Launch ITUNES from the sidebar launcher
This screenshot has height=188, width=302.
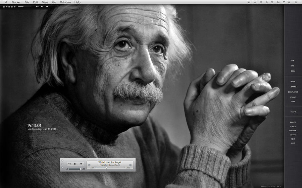tap(293, 127)
